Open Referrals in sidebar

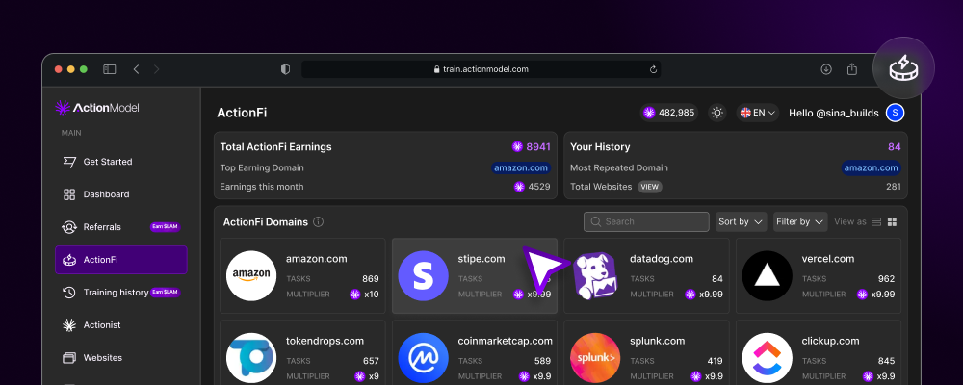(x=121, y=226)
